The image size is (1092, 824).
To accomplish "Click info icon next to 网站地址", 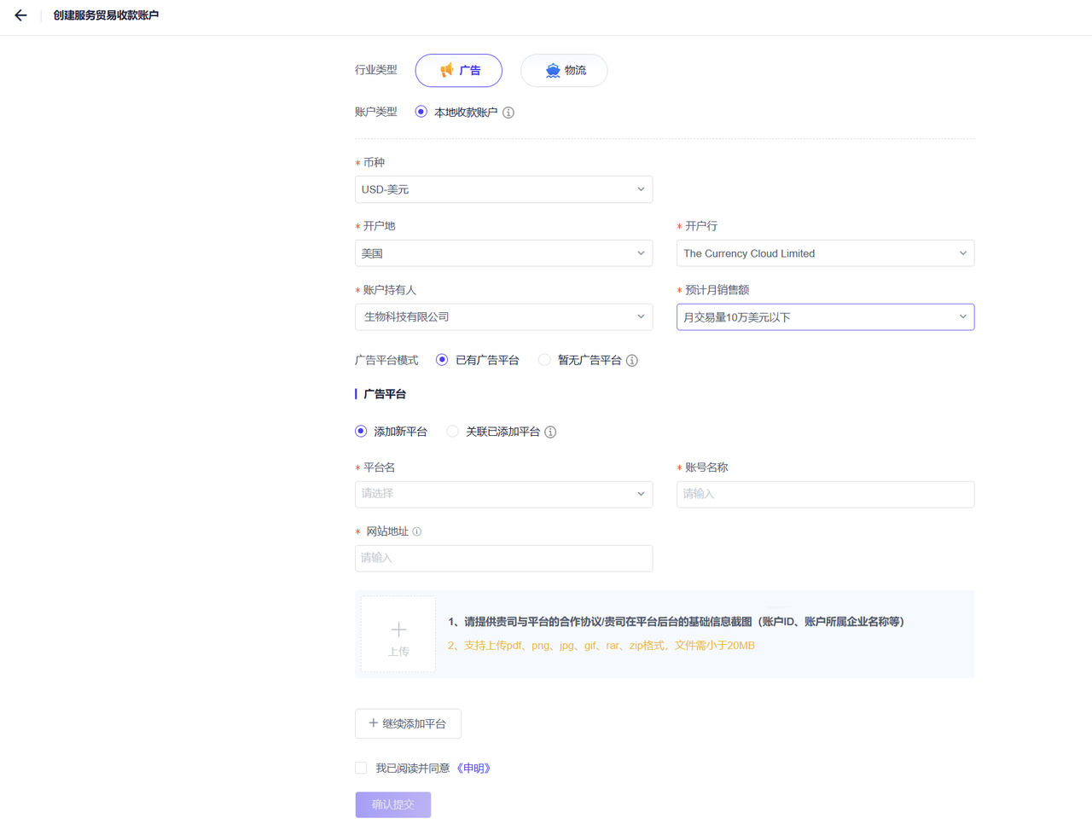I will tap(417, 531).
